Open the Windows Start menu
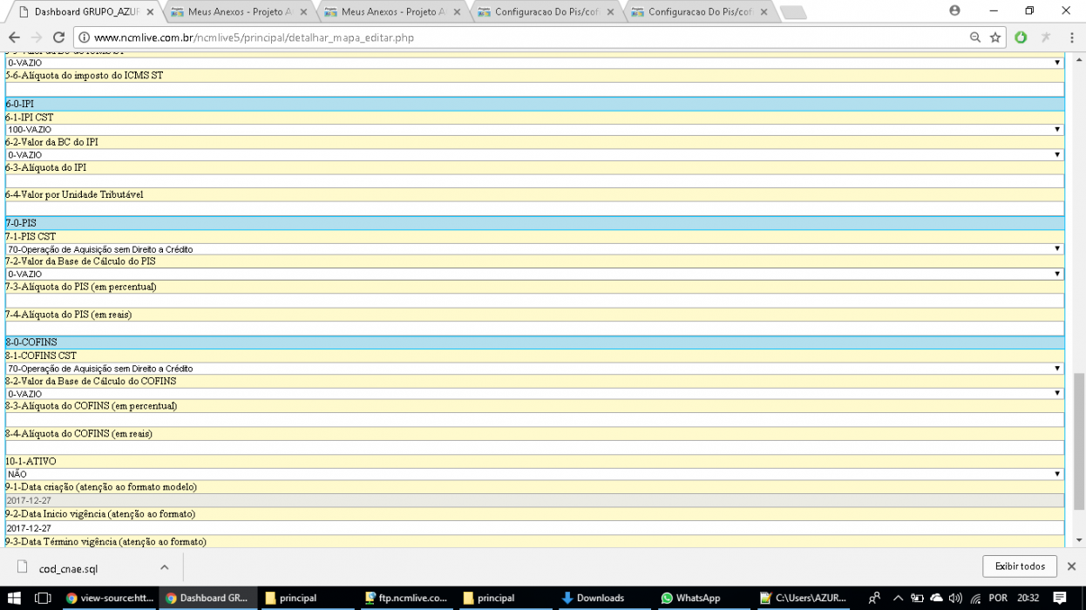This screenshot has width=1086, height=610. point(14,598)
